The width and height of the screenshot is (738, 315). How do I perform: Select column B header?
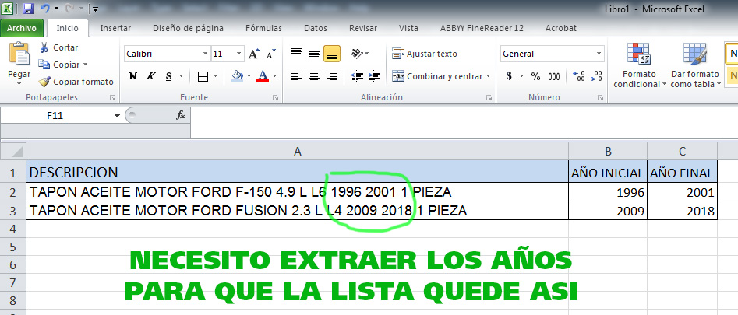[608, 151]
